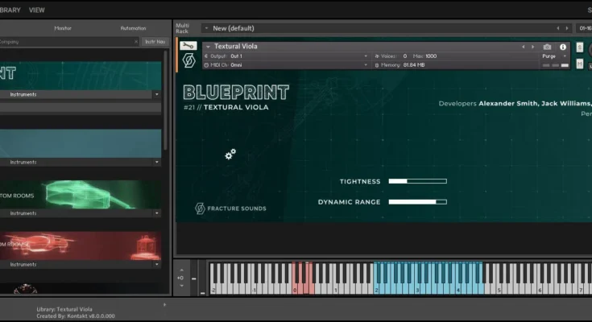Play the red key labeled 0 on keyboard

[295, 289]
